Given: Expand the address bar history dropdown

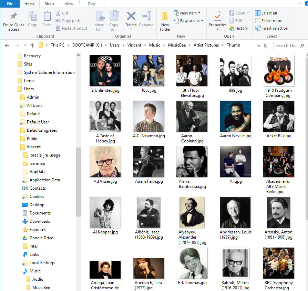Looking at the screenshot, I should (x=259, y=46).
